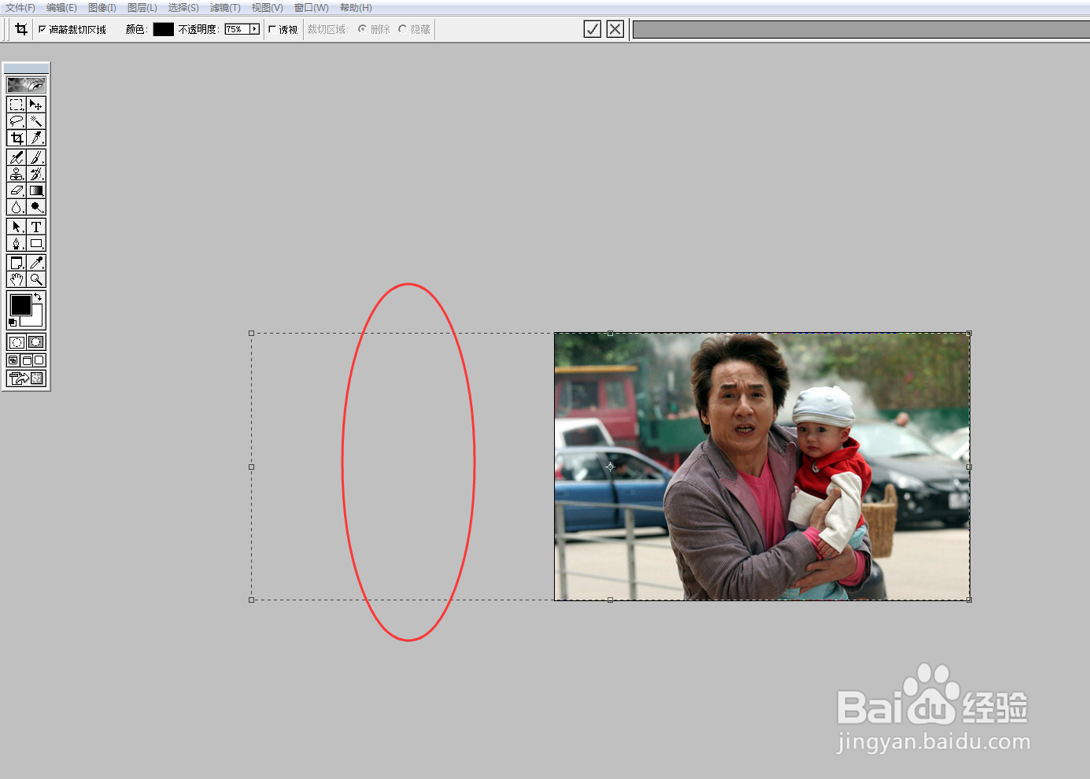1090x779 pixels.
Task: Select the Magic Wand tool
Action: 36,121
